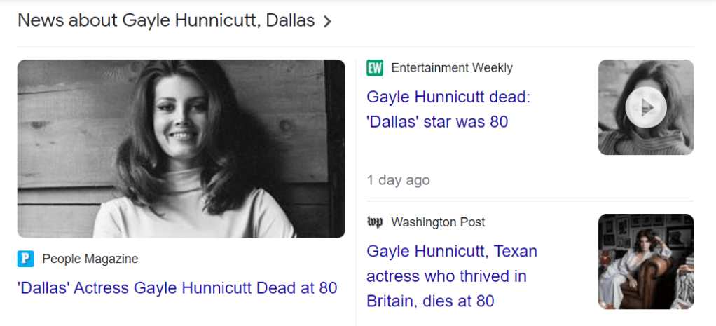Open 'Gayle Hunnicutt dead:' EW headline
Screen dimensions: 716x326
[448, 97]
